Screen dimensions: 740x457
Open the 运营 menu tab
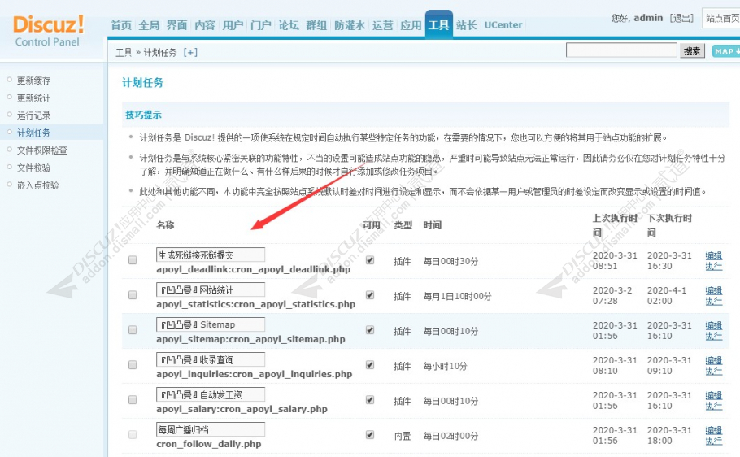point(382,25)
